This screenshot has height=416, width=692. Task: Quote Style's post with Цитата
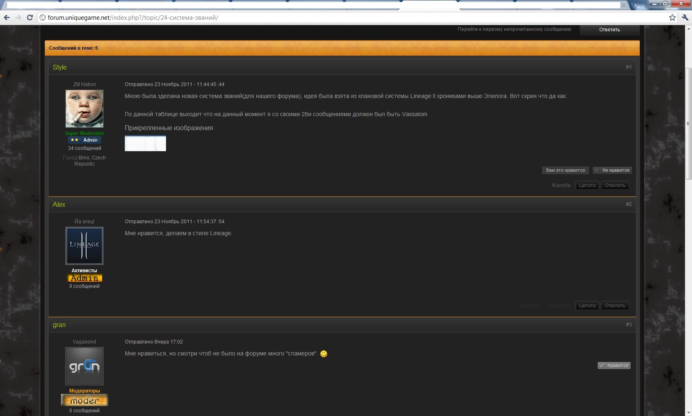(x=587, y=185)
